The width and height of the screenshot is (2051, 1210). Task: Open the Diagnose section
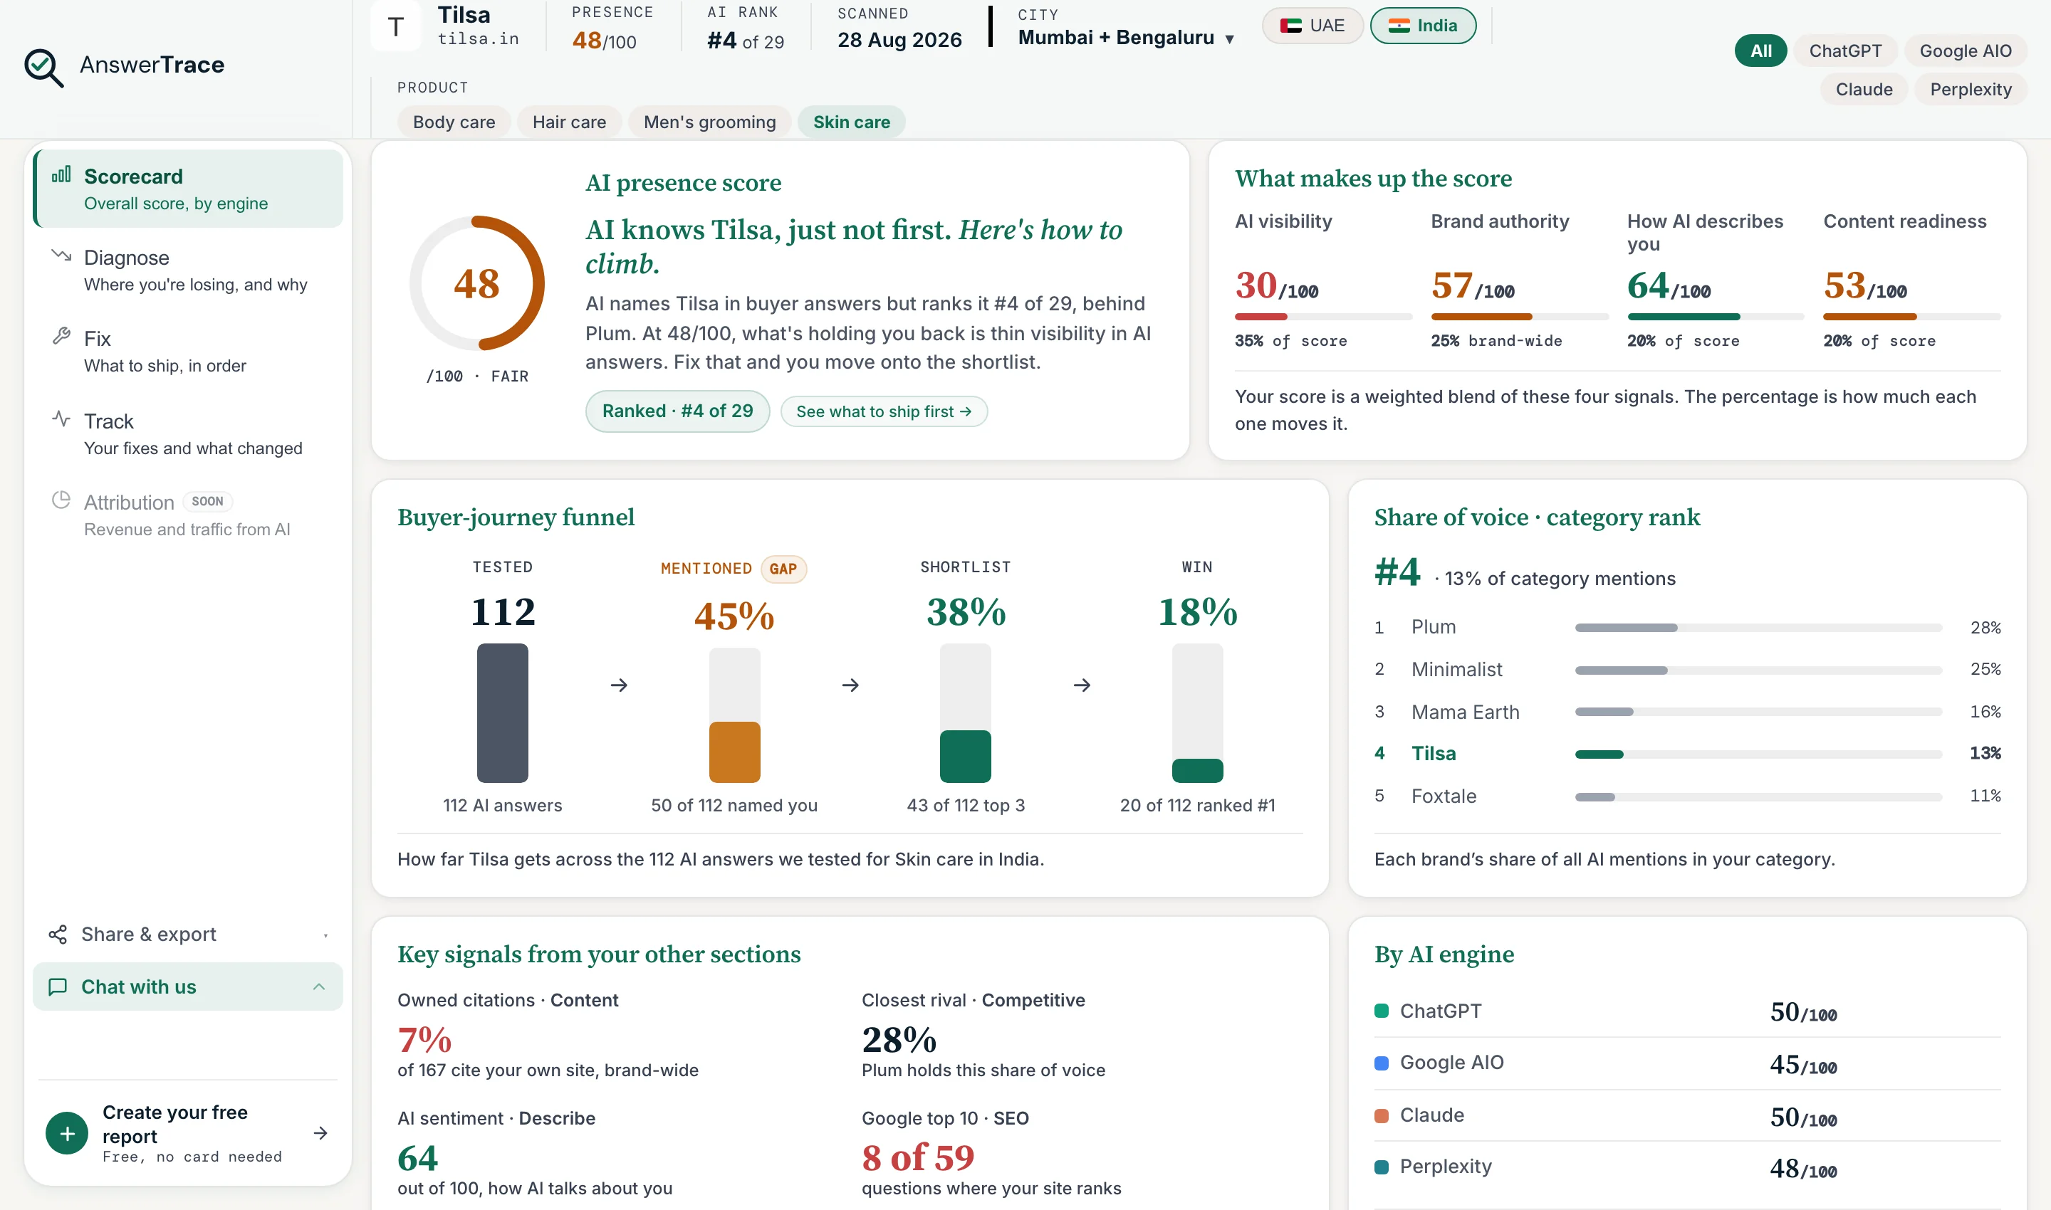187,270
